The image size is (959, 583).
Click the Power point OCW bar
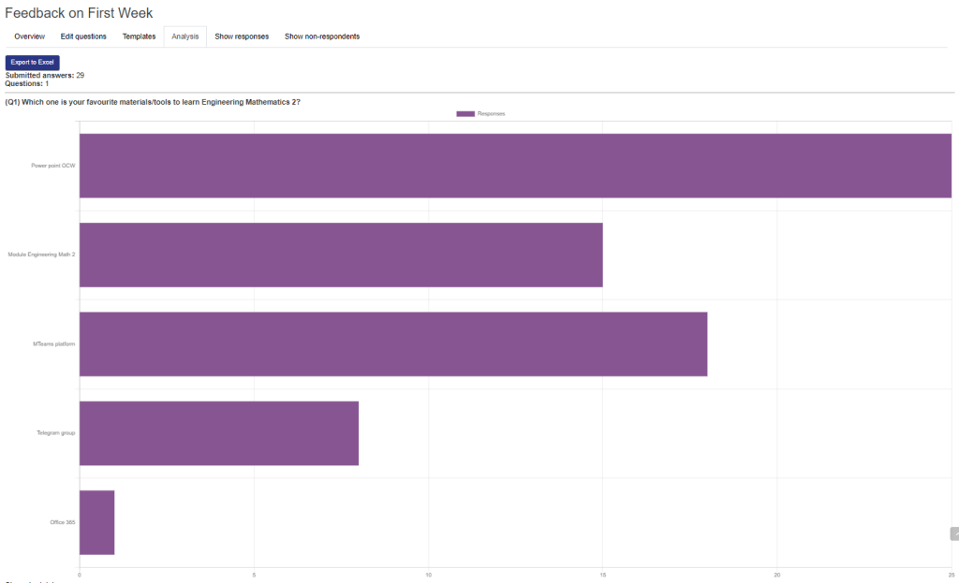(515, 166)
